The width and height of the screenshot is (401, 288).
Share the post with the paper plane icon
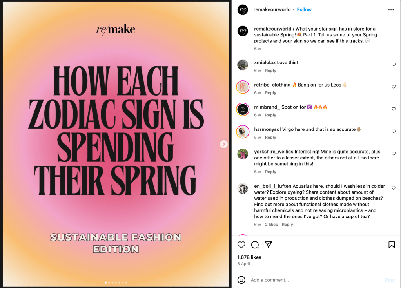tap(268, 245)
